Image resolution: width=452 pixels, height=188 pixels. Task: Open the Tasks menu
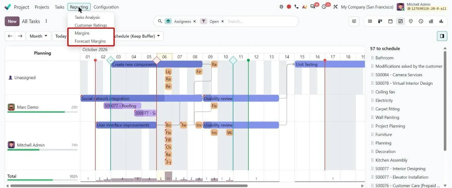pyautogui.click(x=59, y=7)
